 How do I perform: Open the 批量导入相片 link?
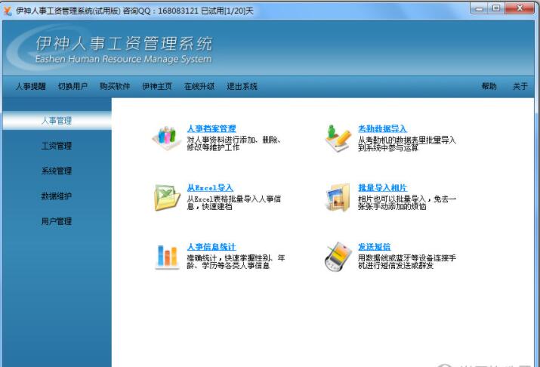pos(383,188)
